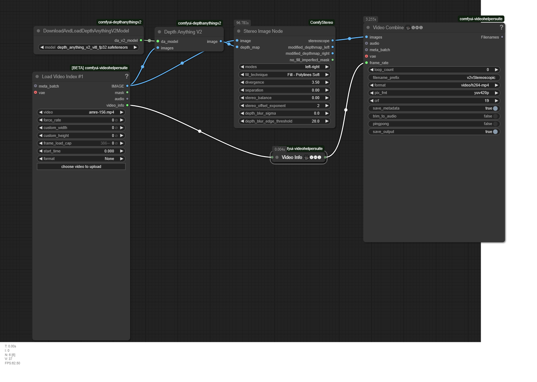
Task: Collapse the Depth Anything V2 node dot
Action: (159, 32)
